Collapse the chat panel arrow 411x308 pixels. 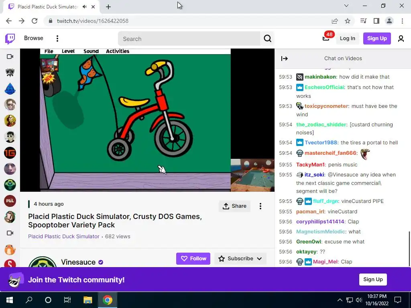tap(285, 59)
